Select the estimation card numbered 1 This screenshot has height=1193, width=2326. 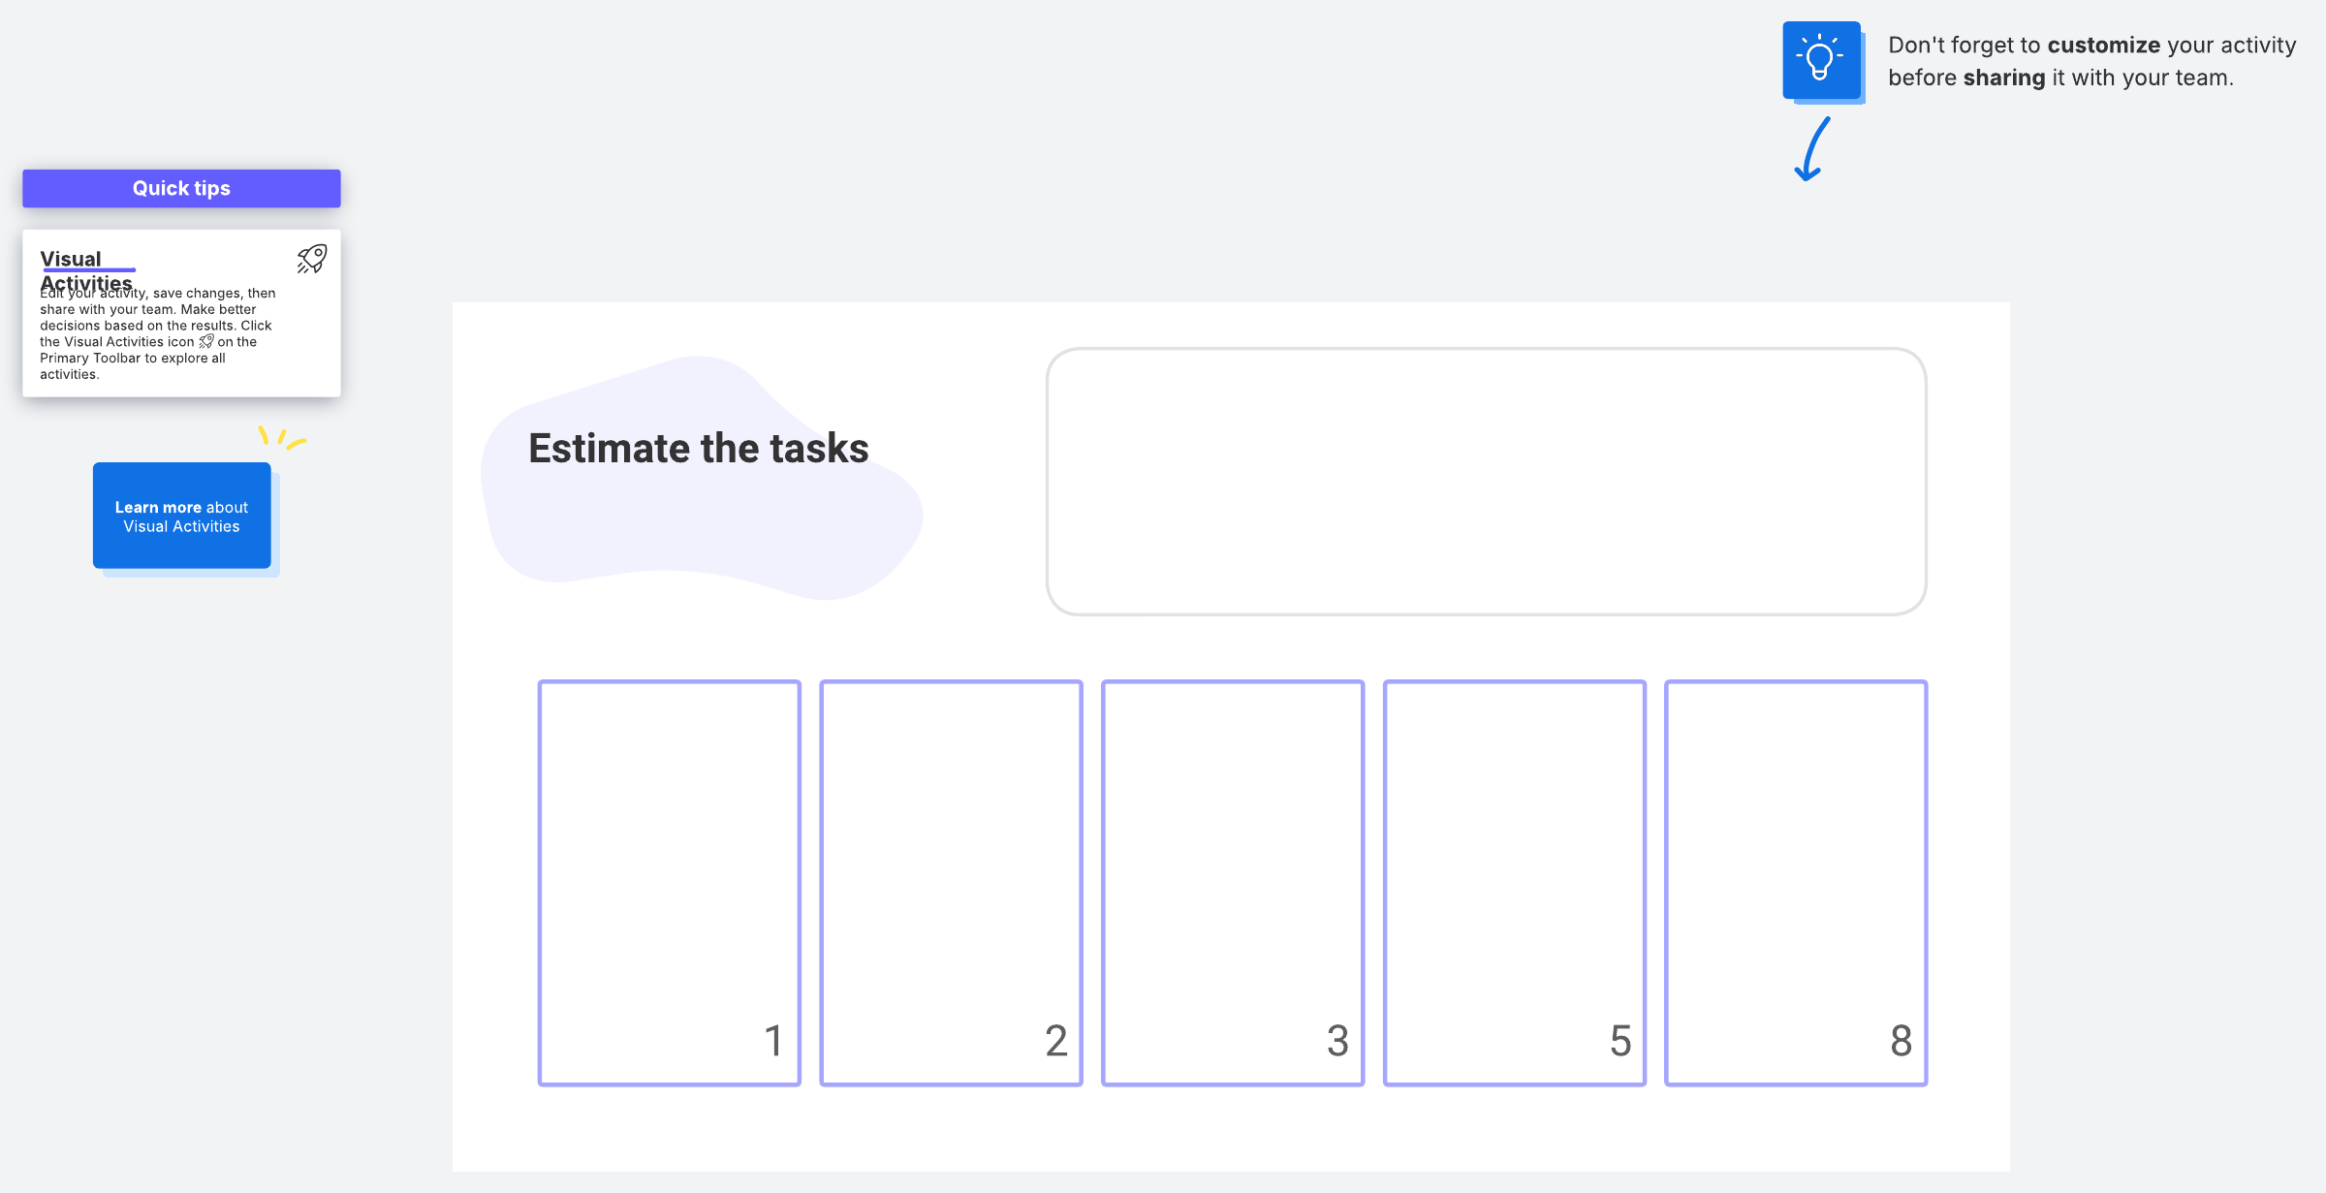click(669, 882)
